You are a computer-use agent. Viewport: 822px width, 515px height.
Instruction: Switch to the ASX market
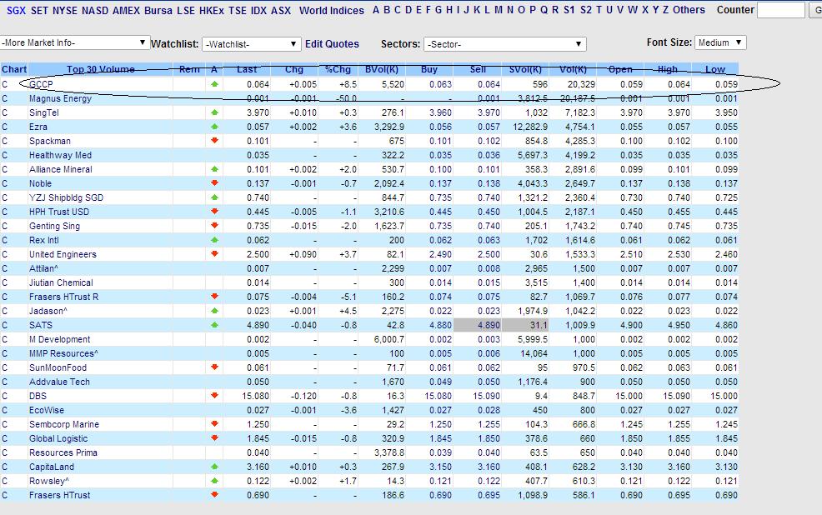tap(281, 11)
